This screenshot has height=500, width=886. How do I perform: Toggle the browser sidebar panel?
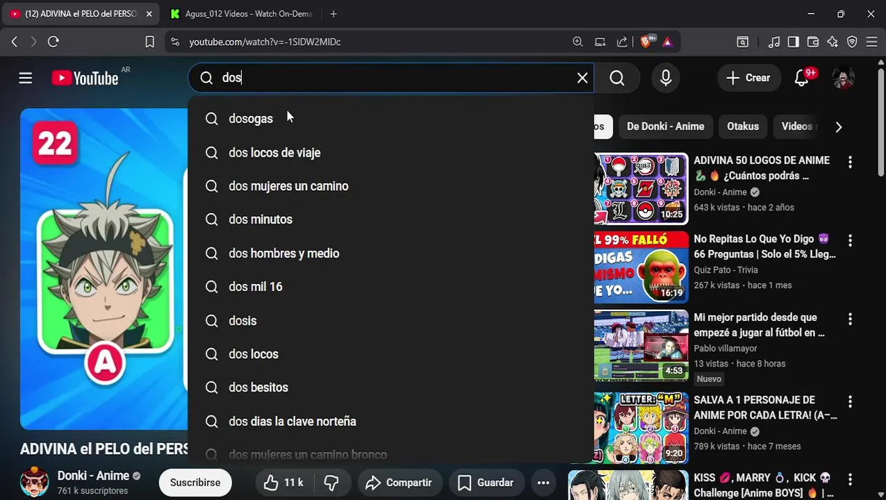[x=793, y=42]
